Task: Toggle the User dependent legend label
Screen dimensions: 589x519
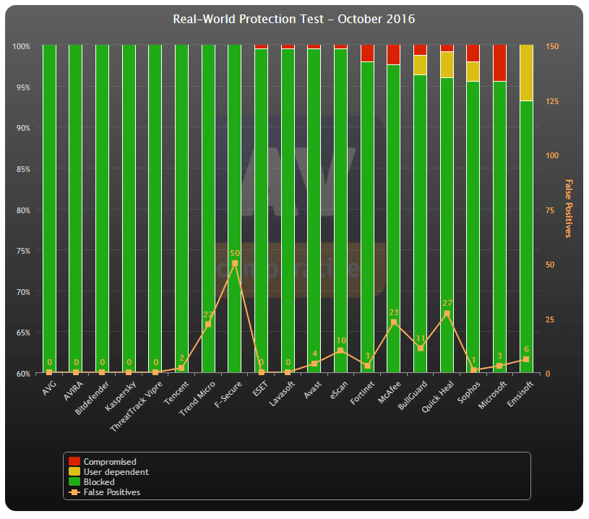Action: point(116,471)
